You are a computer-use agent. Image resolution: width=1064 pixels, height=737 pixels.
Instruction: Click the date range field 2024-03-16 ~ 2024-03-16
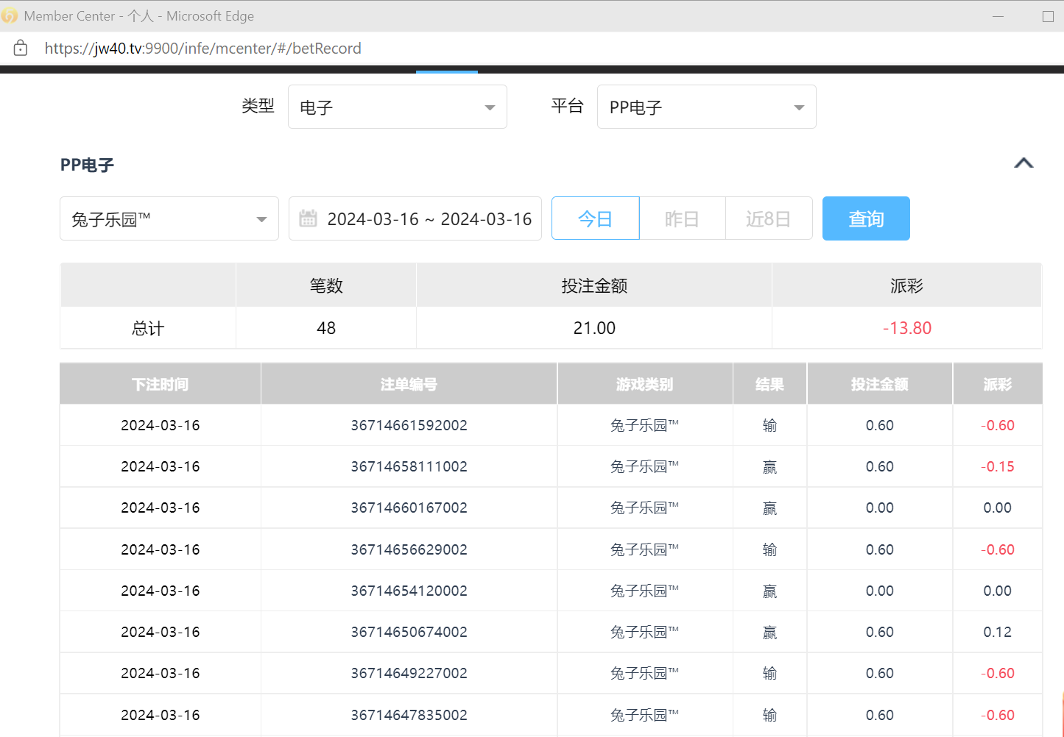tap(415, 218)
